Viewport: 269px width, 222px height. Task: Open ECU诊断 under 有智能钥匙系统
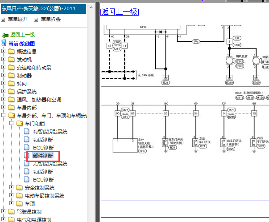pos(43,148)
